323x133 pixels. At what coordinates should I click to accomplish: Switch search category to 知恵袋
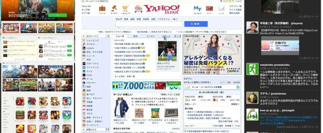pyautogui.click(x=146, y=19)
